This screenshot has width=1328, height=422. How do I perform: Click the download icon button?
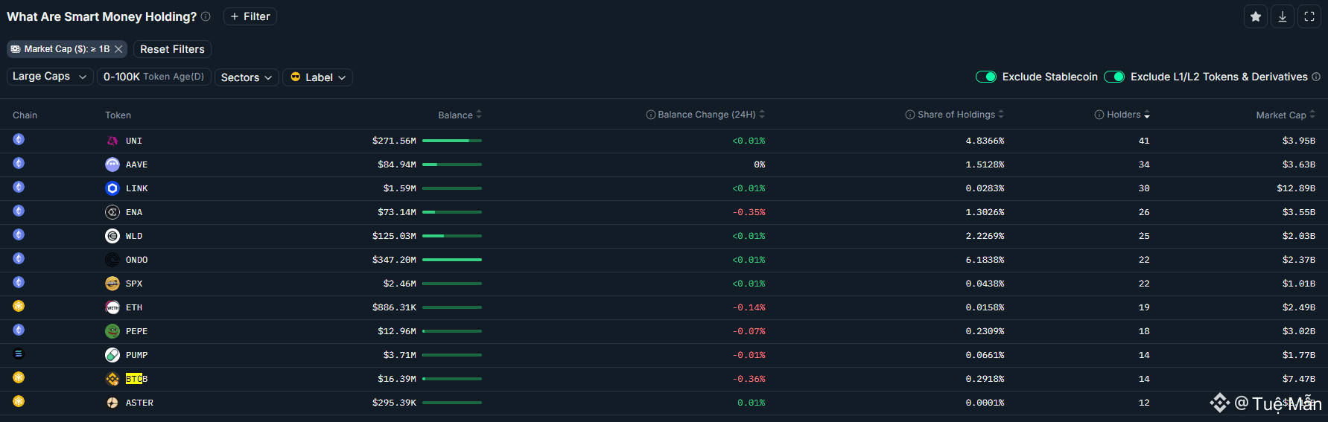pyautogui.click(x=1283, y=16)
